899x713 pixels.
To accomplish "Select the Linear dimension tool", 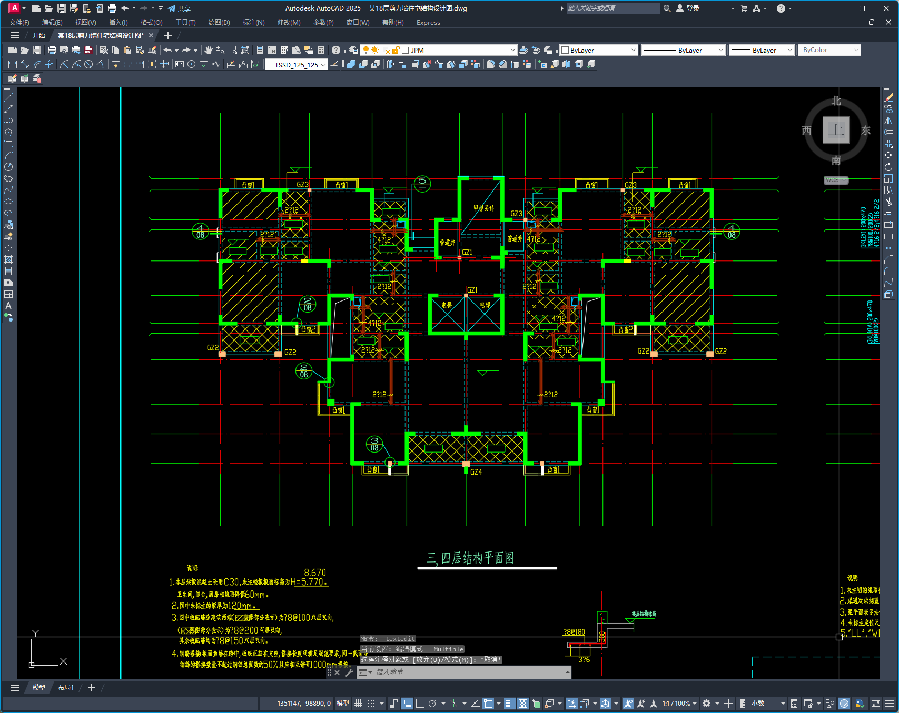I will click(x=13, y=64).
